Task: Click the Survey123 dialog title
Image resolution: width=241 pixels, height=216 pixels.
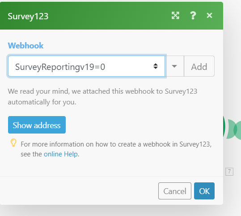Action: coord(28,16)
